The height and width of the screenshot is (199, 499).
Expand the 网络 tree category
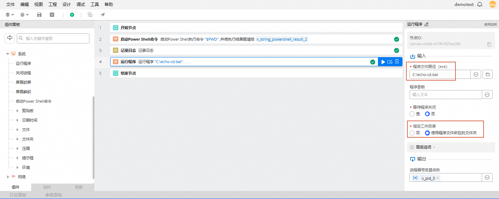point(7,177)
